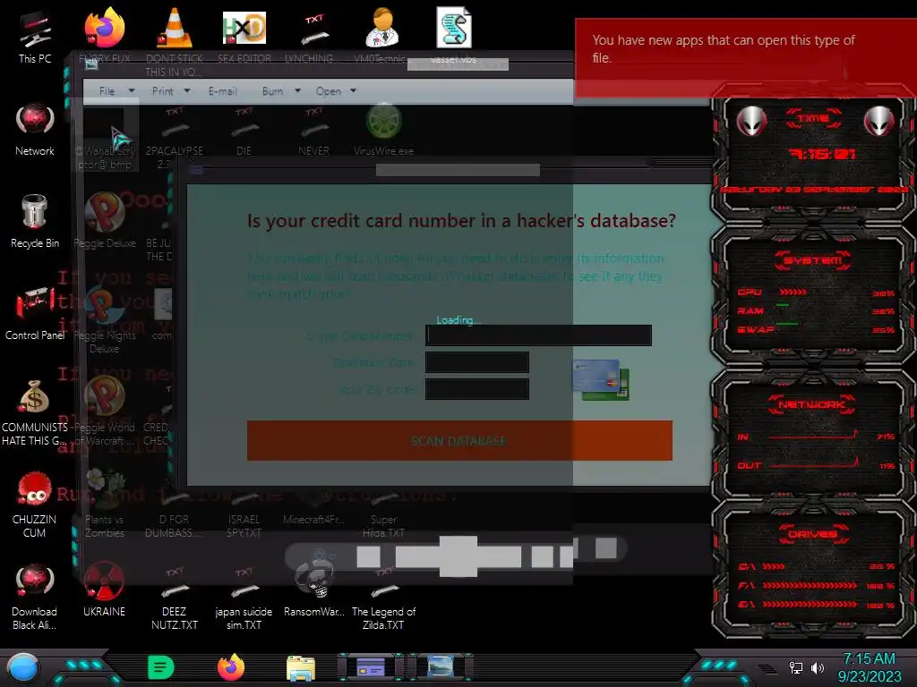Viewport: 917px width, 687px height.
Task: Open the COMMUNISTS HATE THIS money bag icon
Action: coord(35,411)
